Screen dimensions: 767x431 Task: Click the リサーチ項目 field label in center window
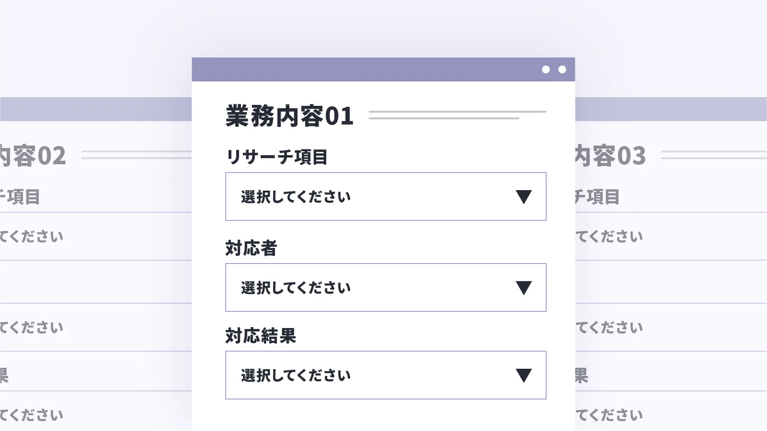(x=276, y=157)
